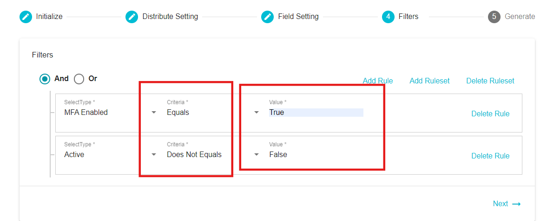The height and width of the screenshot is (221, 547).
Task: Click the Add Ruleset link
Action: tap(429, 81)
